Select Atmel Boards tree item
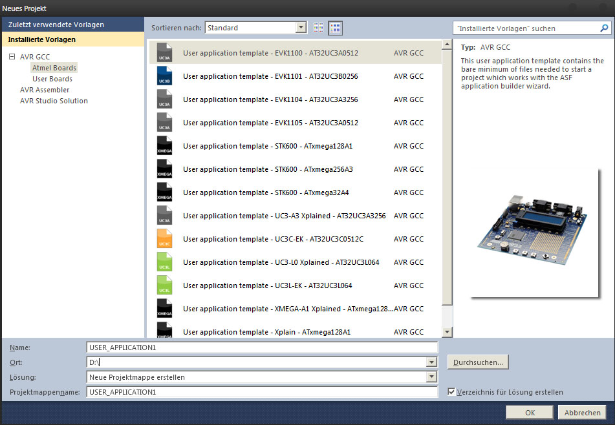Screen dimensions: 615x425 54,68
